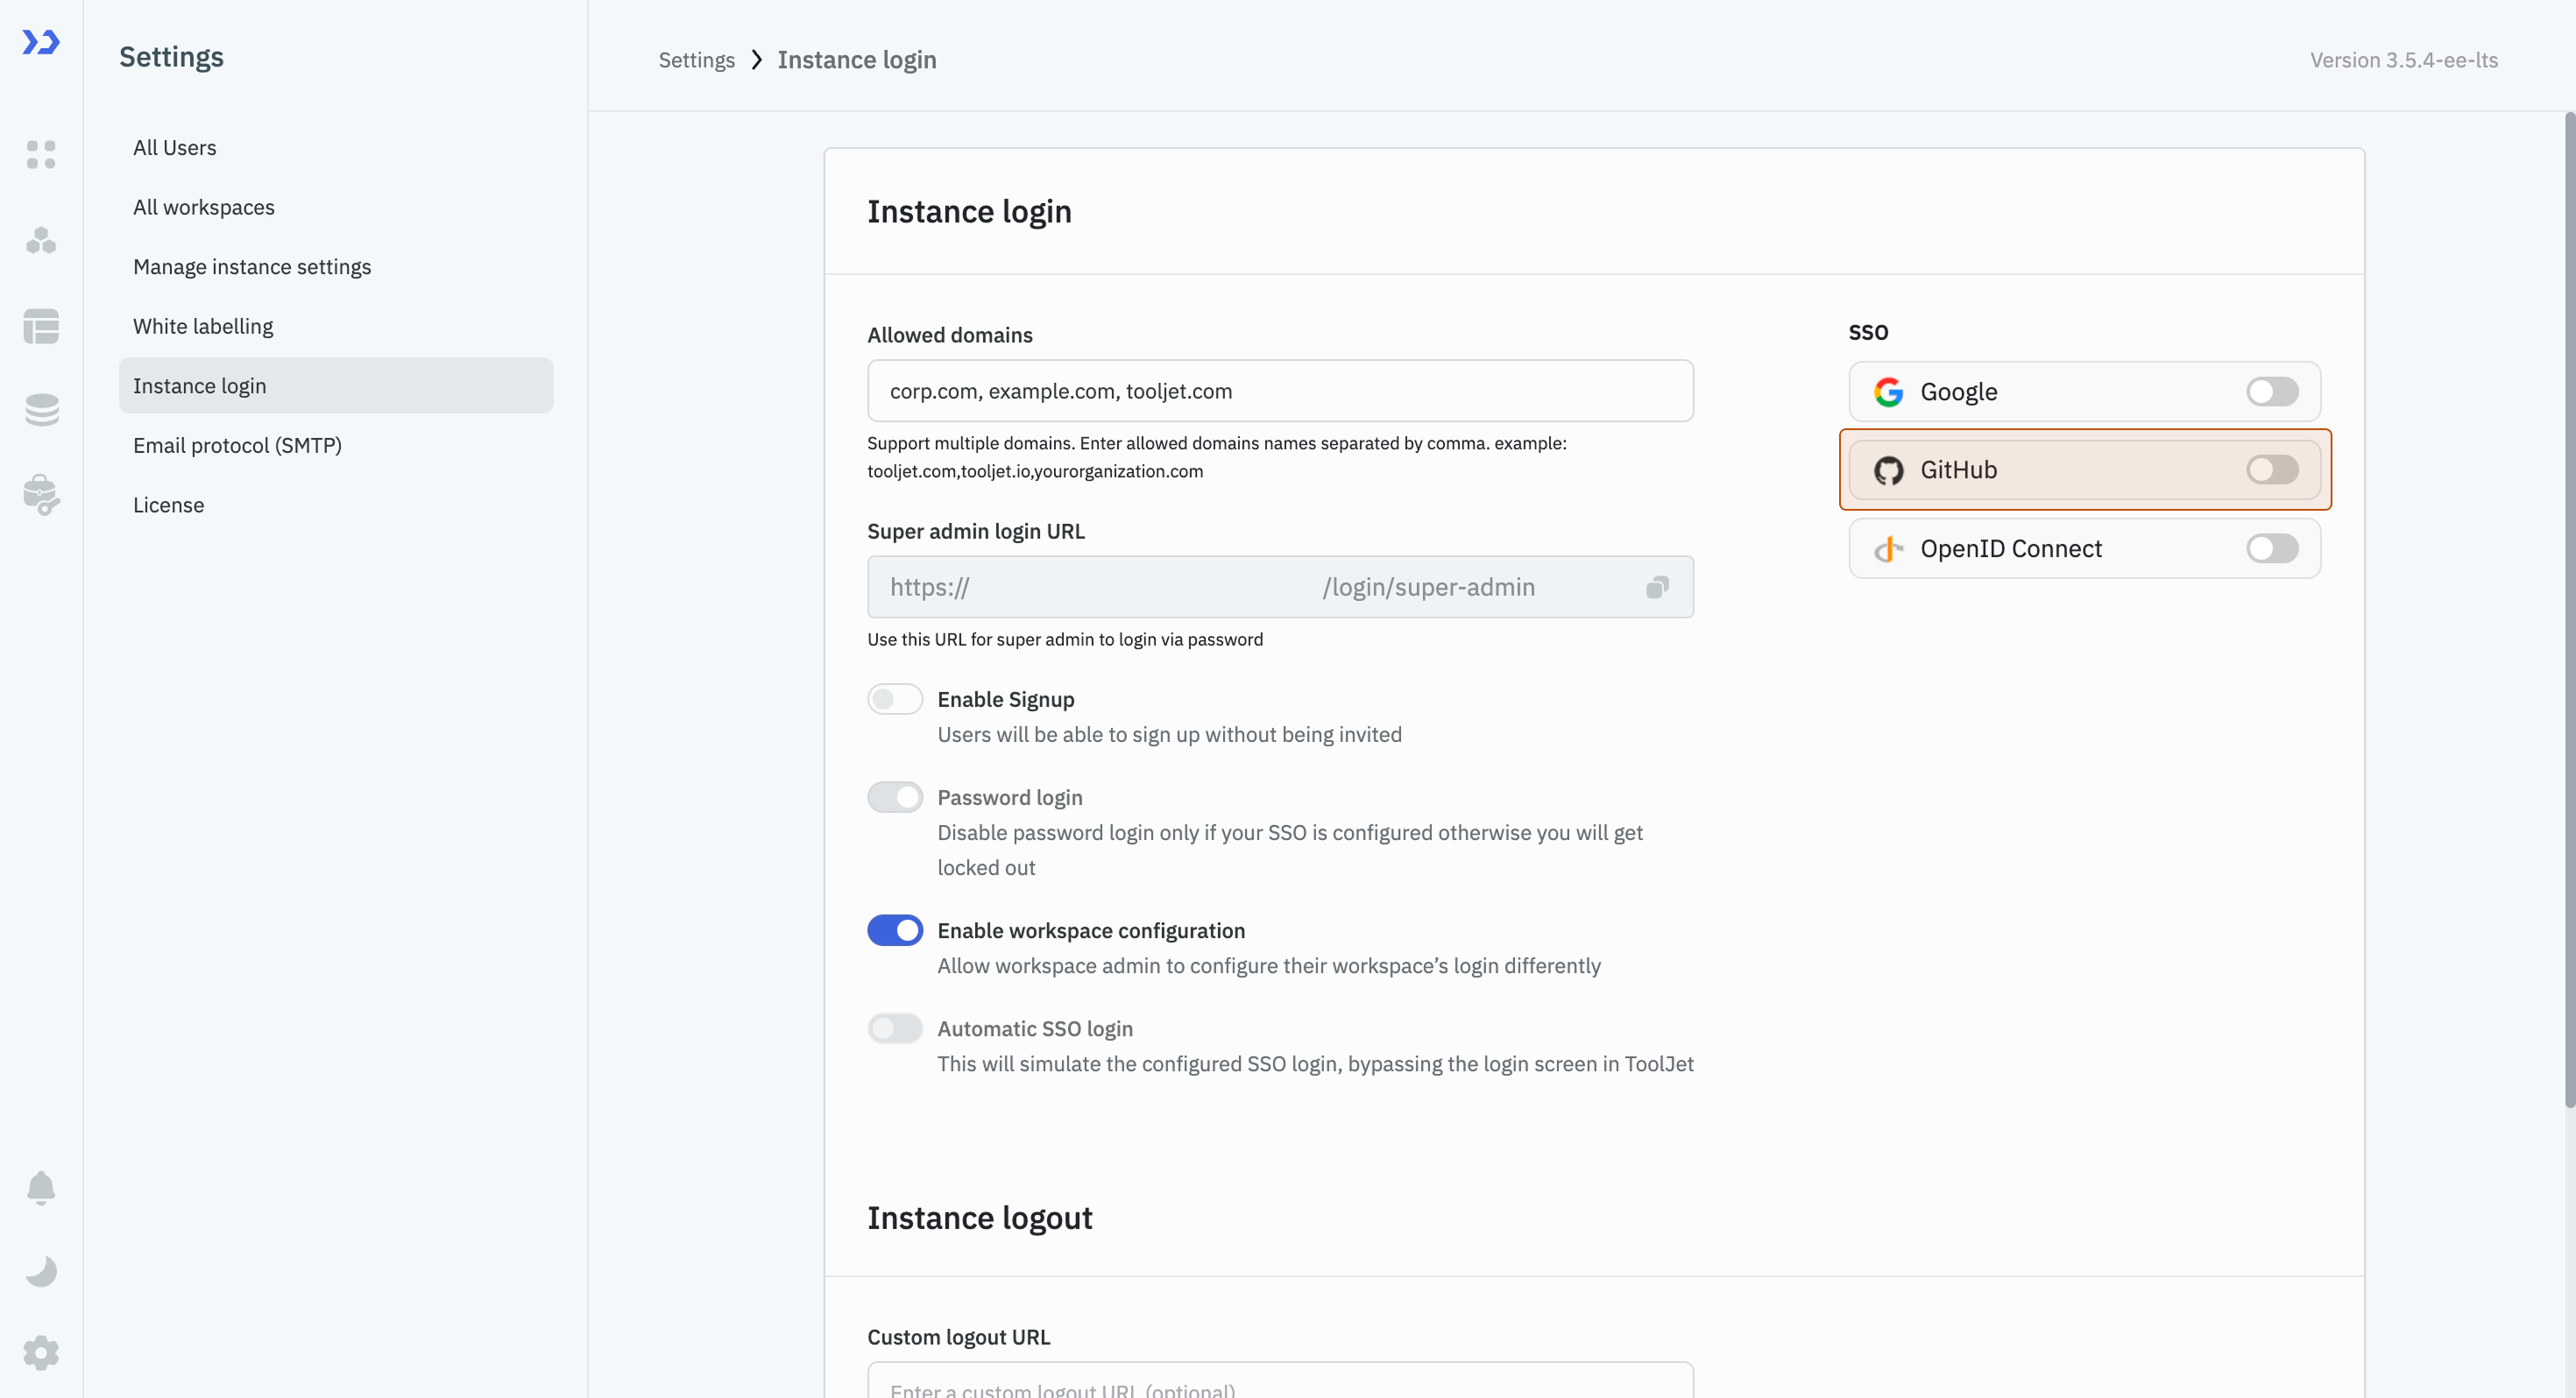This screenshot has height=1398, width=2576.
Task: Click the Settings breadcrumb link
Action: pos(696,60)
